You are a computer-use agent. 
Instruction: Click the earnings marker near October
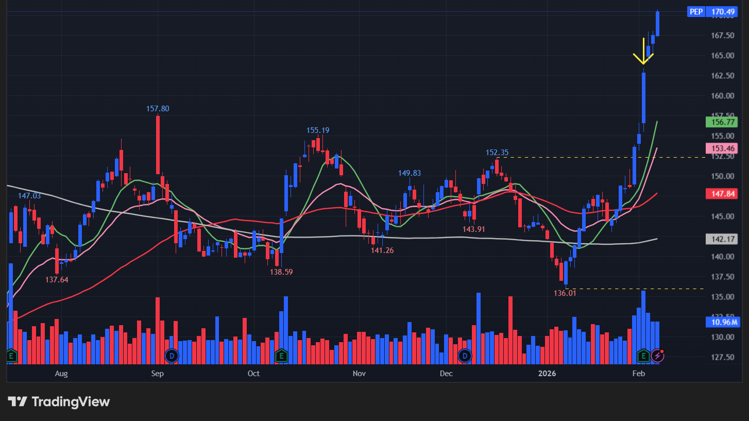click(x=281, y=356)
